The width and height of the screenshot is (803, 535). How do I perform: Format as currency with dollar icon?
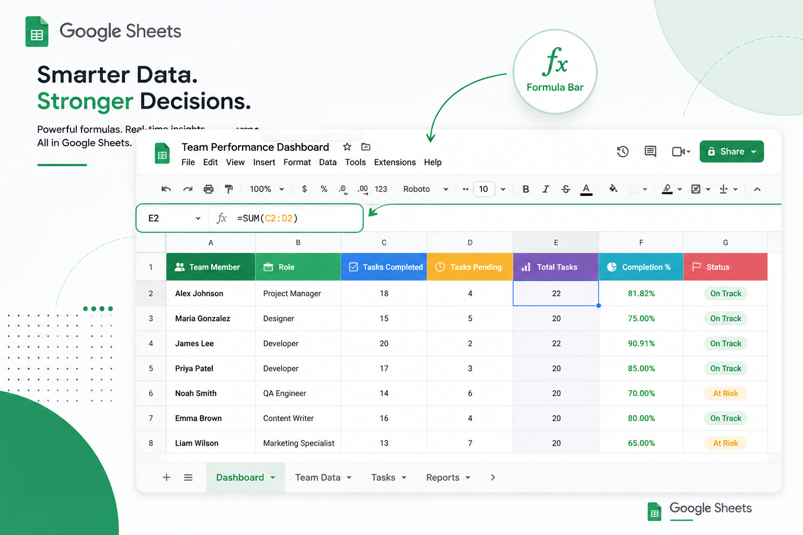click(304, 189)
